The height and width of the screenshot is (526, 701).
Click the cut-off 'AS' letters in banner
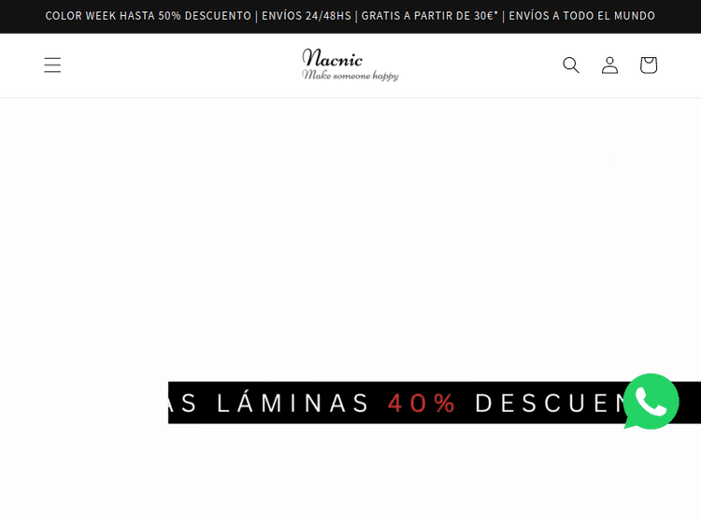(182, 403)
